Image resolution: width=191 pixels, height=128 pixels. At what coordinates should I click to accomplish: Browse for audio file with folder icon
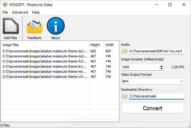[124, 51]
